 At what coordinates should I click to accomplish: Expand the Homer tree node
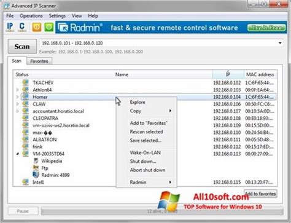pyautogui.click(x=18, y=97)
